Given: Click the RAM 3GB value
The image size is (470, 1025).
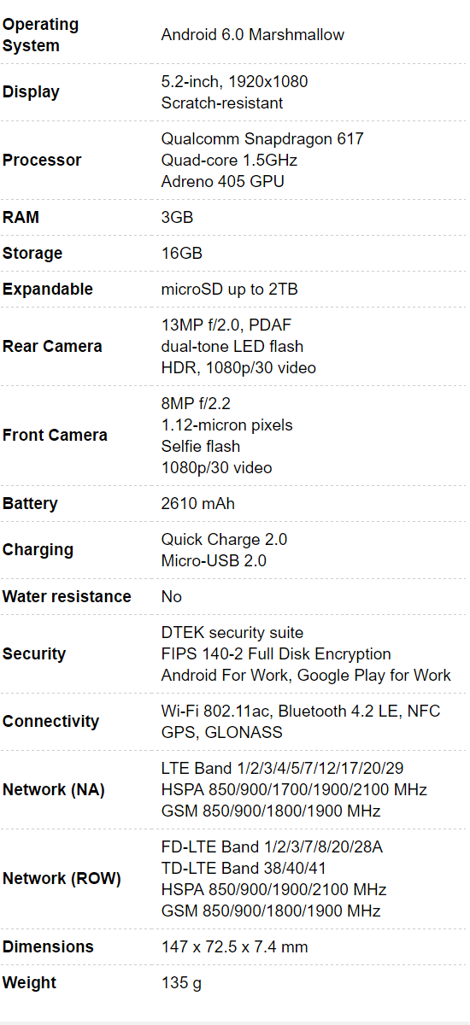Looking at the screenshot, I should (178, 217).
